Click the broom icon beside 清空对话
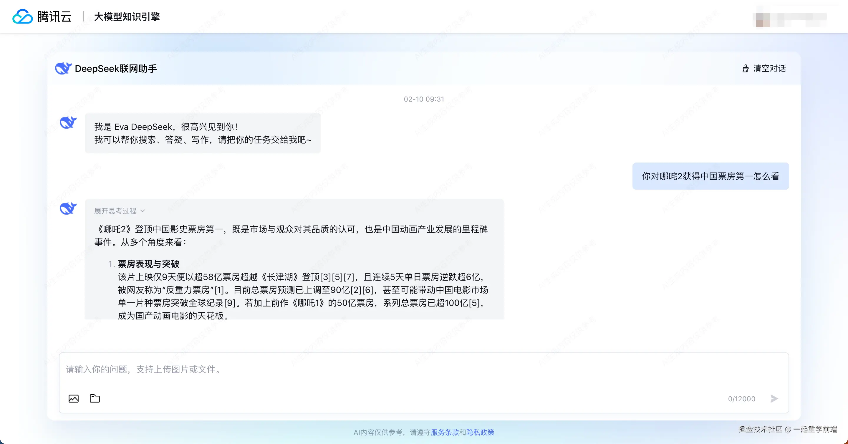Screen dimensions: 848x444 click(746, 69)
